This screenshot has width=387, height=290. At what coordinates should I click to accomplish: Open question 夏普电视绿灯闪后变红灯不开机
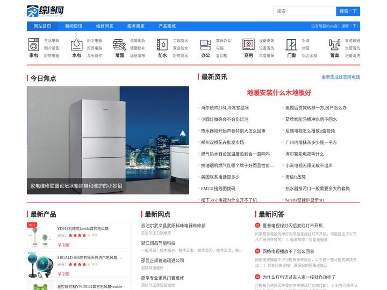tap(292, 226)
